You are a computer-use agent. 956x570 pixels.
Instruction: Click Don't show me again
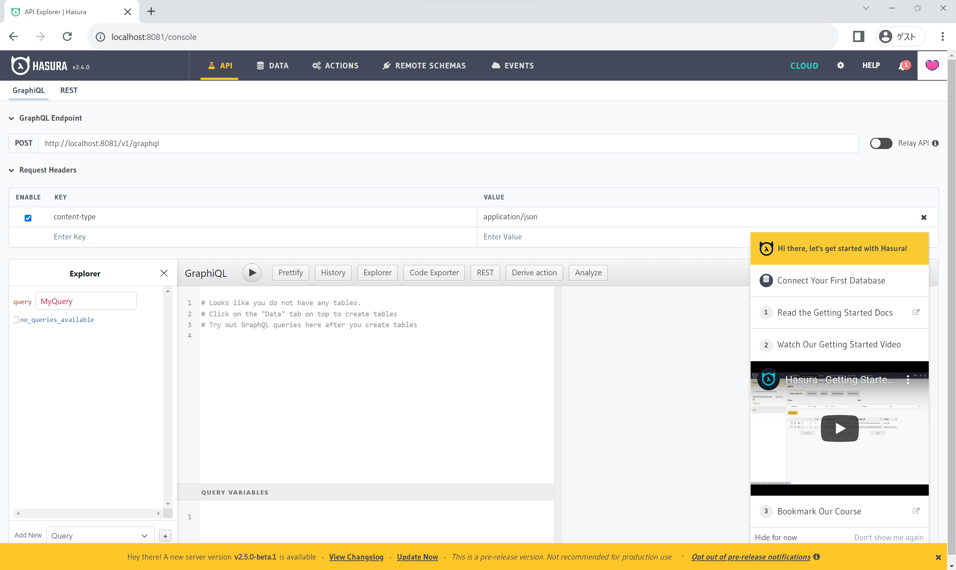[x=889, y=538]
